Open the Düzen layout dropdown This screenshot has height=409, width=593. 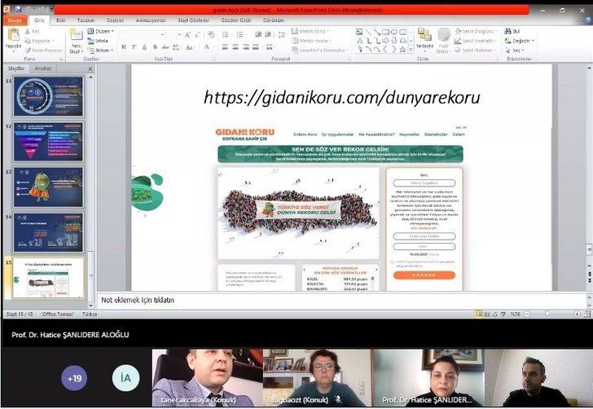pos(101,31)
